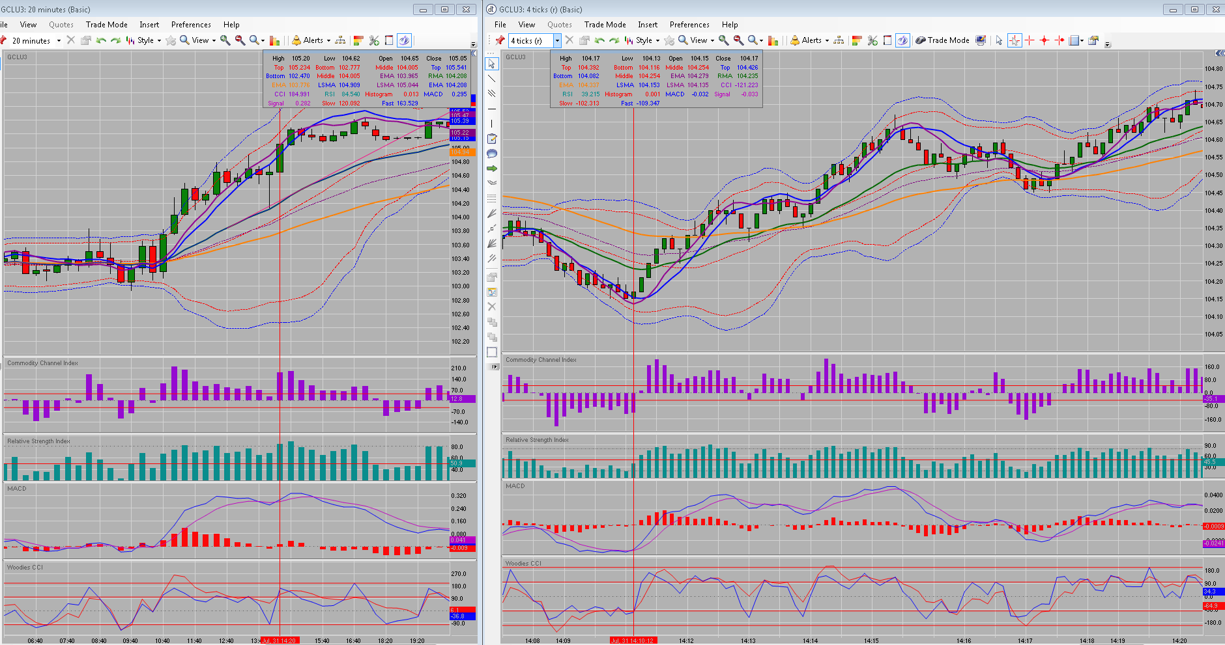This screenshot has width=1225, height=645.
Task: Click the monitor icon next to Trade Mode
Action: pos(981,40)
